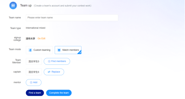Viewport: 185px width, 99px height.
Task: Click the plus icon in mentor Add
Action: (x=31, y=82)
